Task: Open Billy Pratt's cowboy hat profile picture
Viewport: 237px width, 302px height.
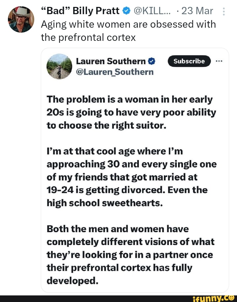Action: click(x=21, y=19)
